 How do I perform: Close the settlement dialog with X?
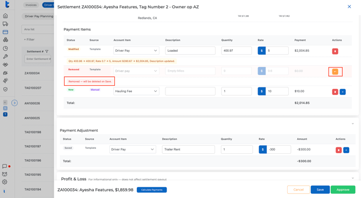click(x=349, y=6)
